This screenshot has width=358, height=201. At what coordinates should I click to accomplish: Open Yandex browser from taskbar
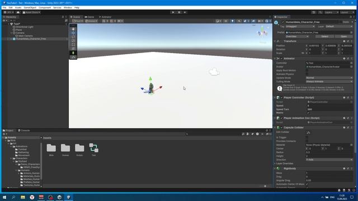point(32,197)
